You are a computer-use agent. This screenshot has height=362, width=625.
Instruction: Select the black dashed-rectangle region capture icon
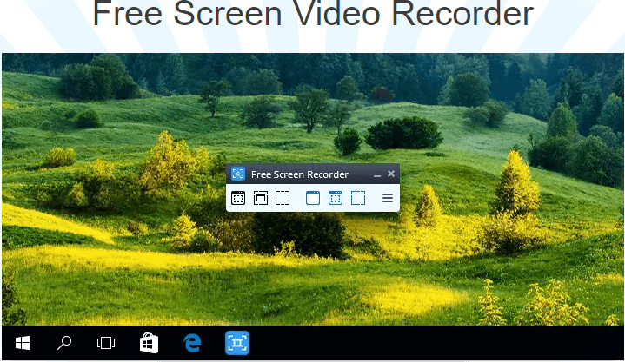coord(283,198)
